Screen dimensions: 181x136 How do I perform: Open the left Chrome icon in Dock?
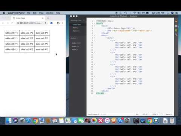click(x=35, y=121)
